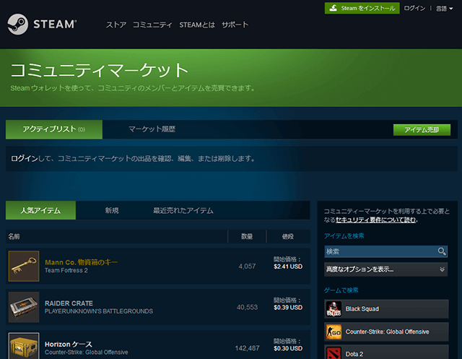
Task: Open the 言語 language dropdown
Action: tap(445, 9)
